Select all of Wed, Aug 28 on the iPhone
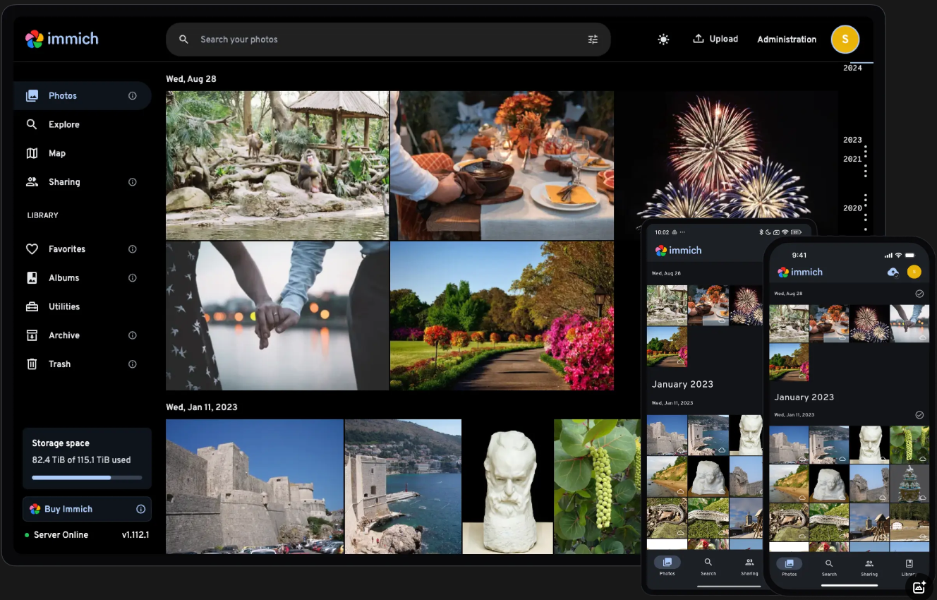 point(919,294)
